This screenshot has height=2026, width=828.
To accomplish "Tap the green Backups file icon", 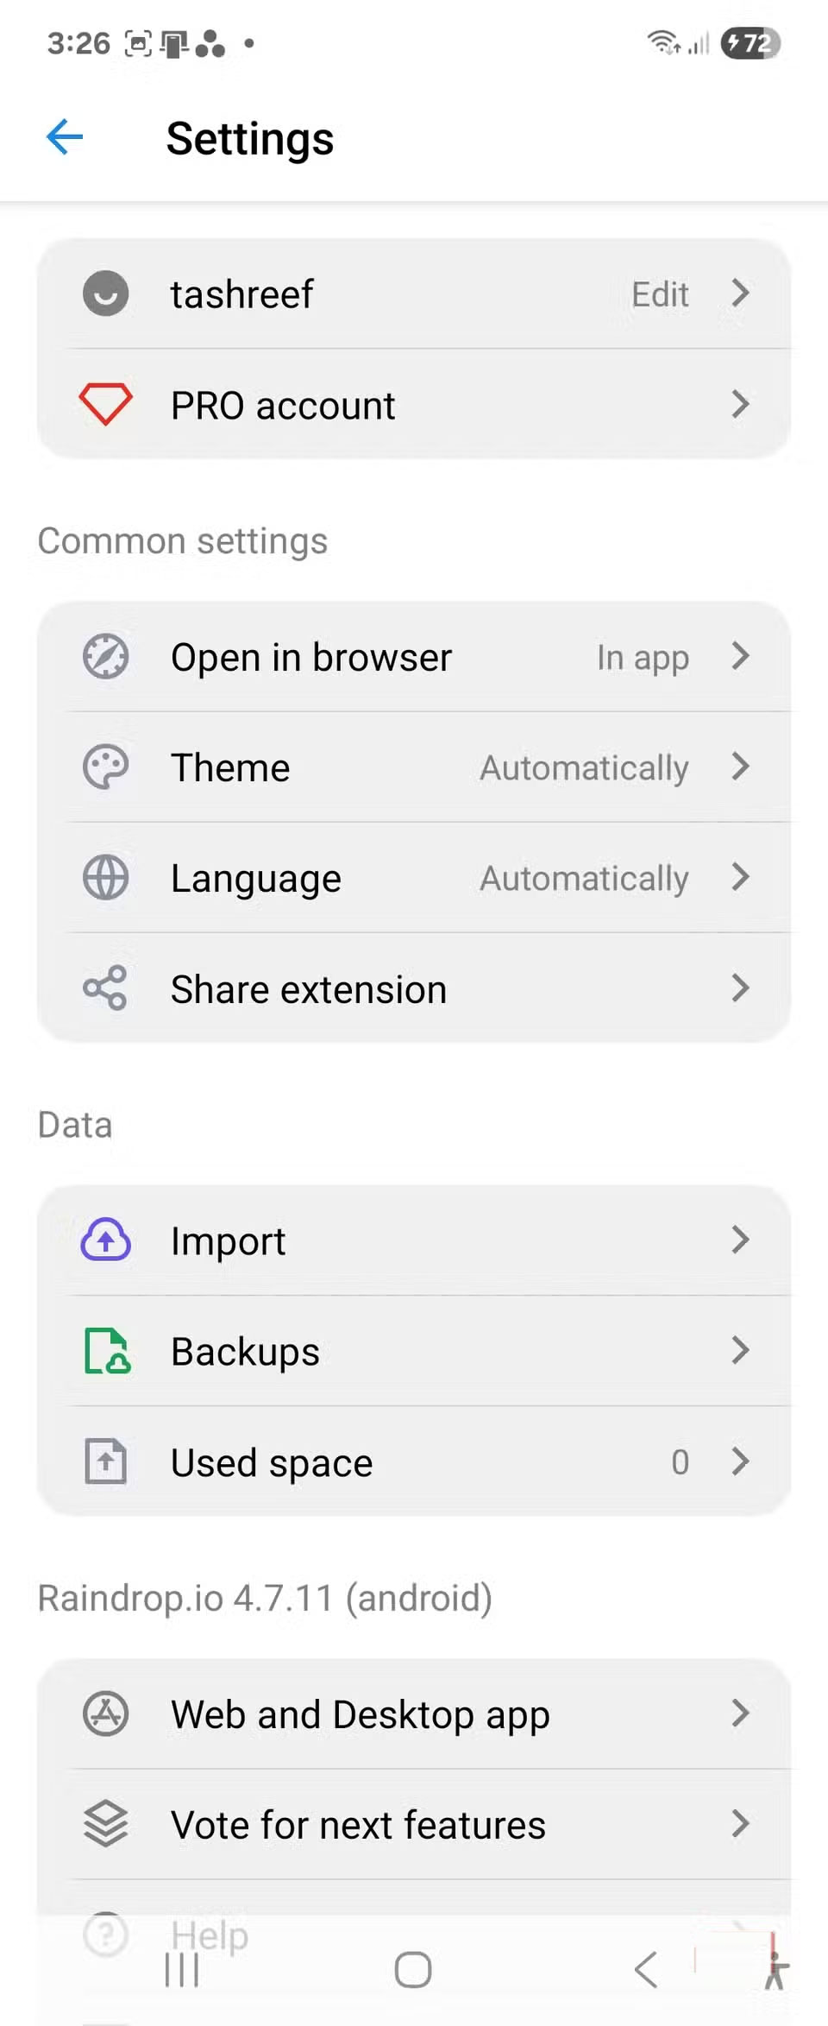I will click(x=107, y=1351).
